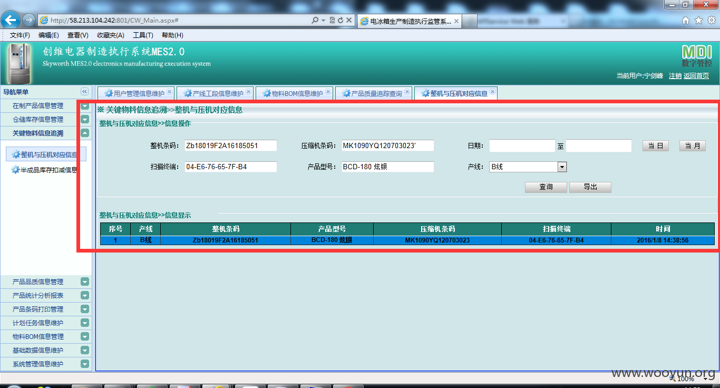Click the MDI 数字管控 logo
Screen dimensions: 720x388
pyautogui.click(x=696, y=56)
